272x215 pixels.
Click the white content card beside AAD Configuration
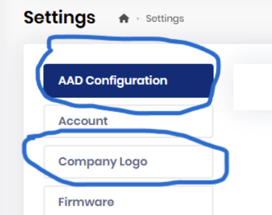tap(252, 86)
